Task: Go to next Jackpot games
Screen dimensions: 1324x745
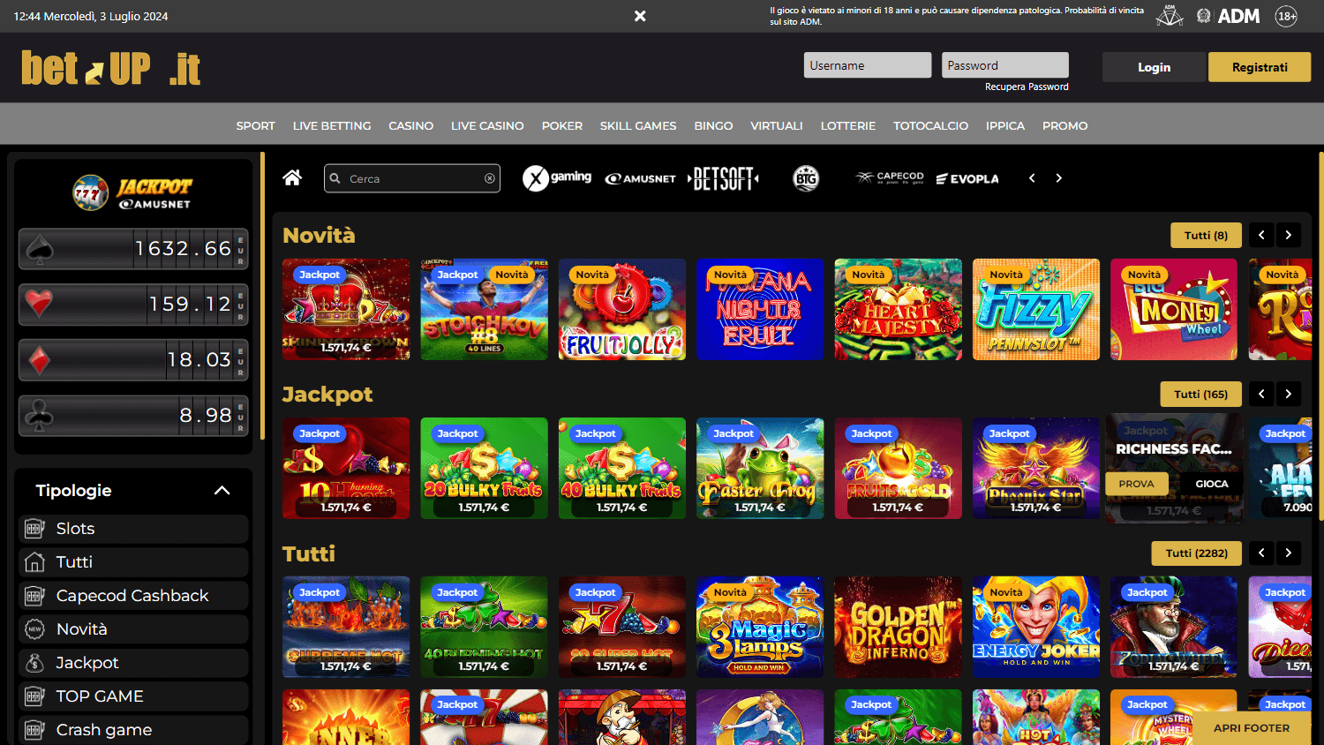Action: 1289,394
